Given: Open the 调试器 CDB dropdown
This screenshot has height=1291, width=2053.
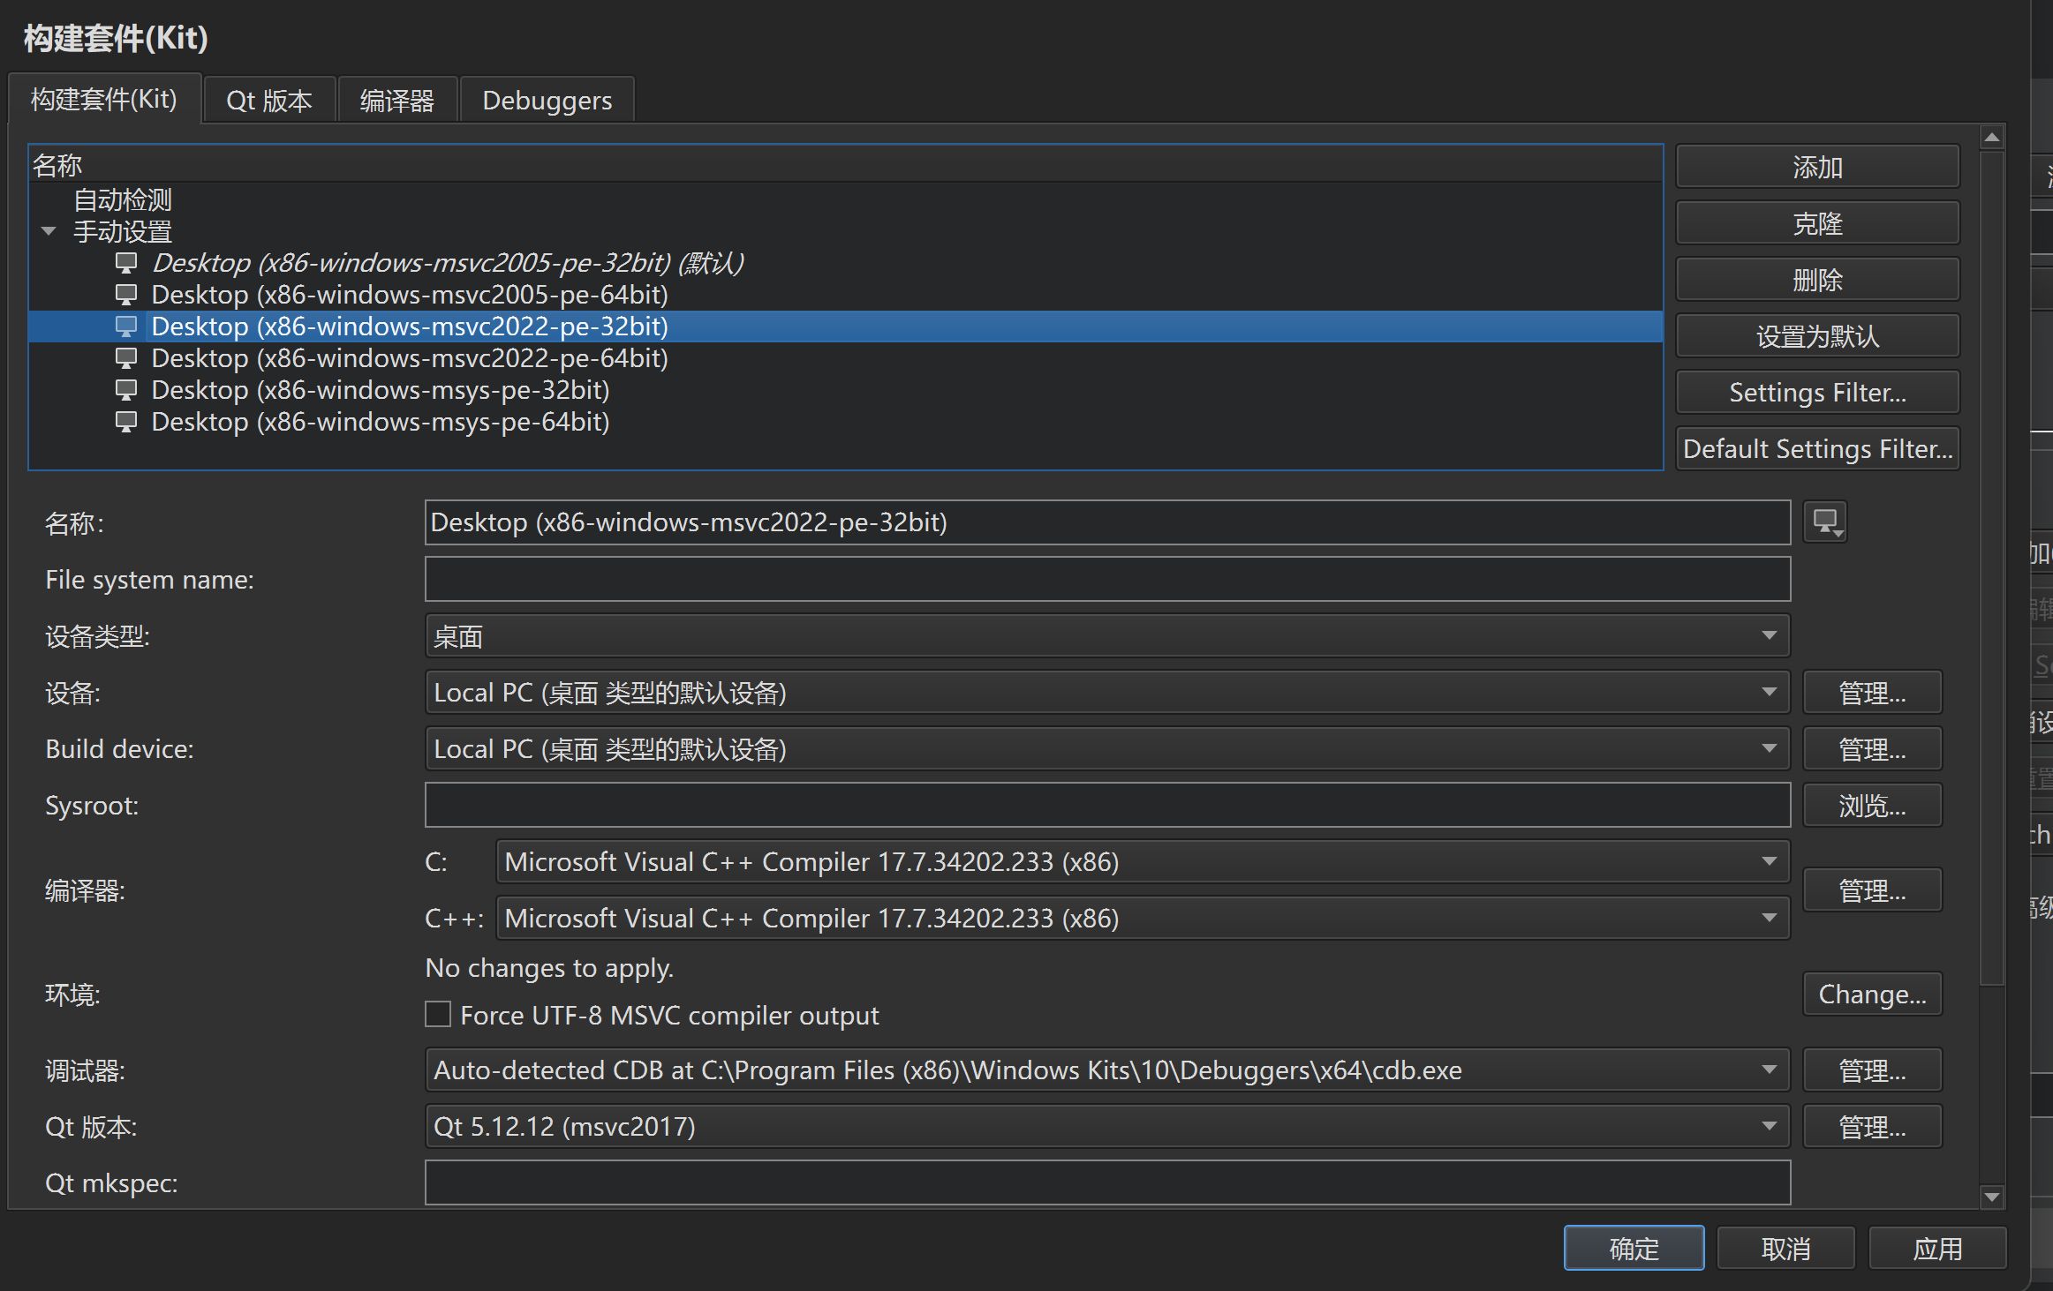Looking at the screenshot, I should (x=1106, y=1070).
